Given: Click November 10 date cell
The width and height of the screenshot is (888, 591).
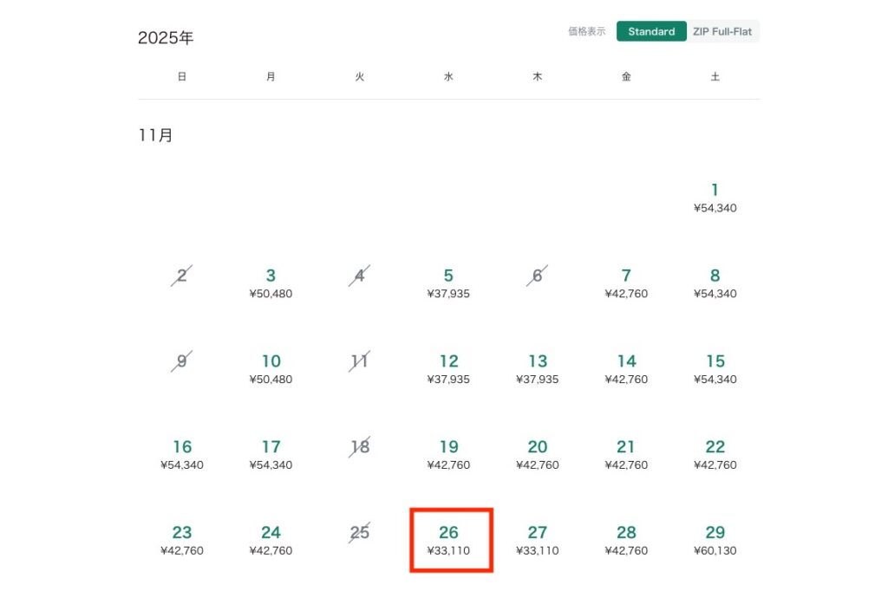Looking at the screenshot, I should coord(271,369).
